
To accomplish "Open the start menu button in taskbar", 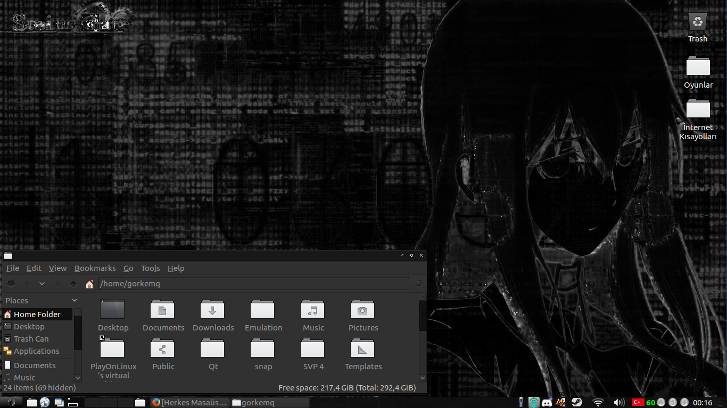I will pyautogui.click(x=11, y=402).
